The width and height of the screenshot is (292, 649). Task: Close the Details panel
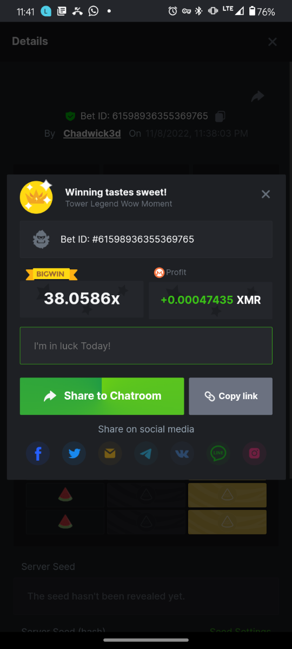point(273,42)
